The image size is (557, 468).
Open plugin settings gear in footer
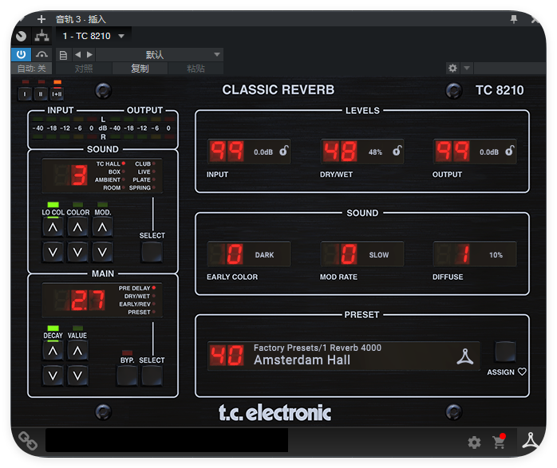[474, 442]
